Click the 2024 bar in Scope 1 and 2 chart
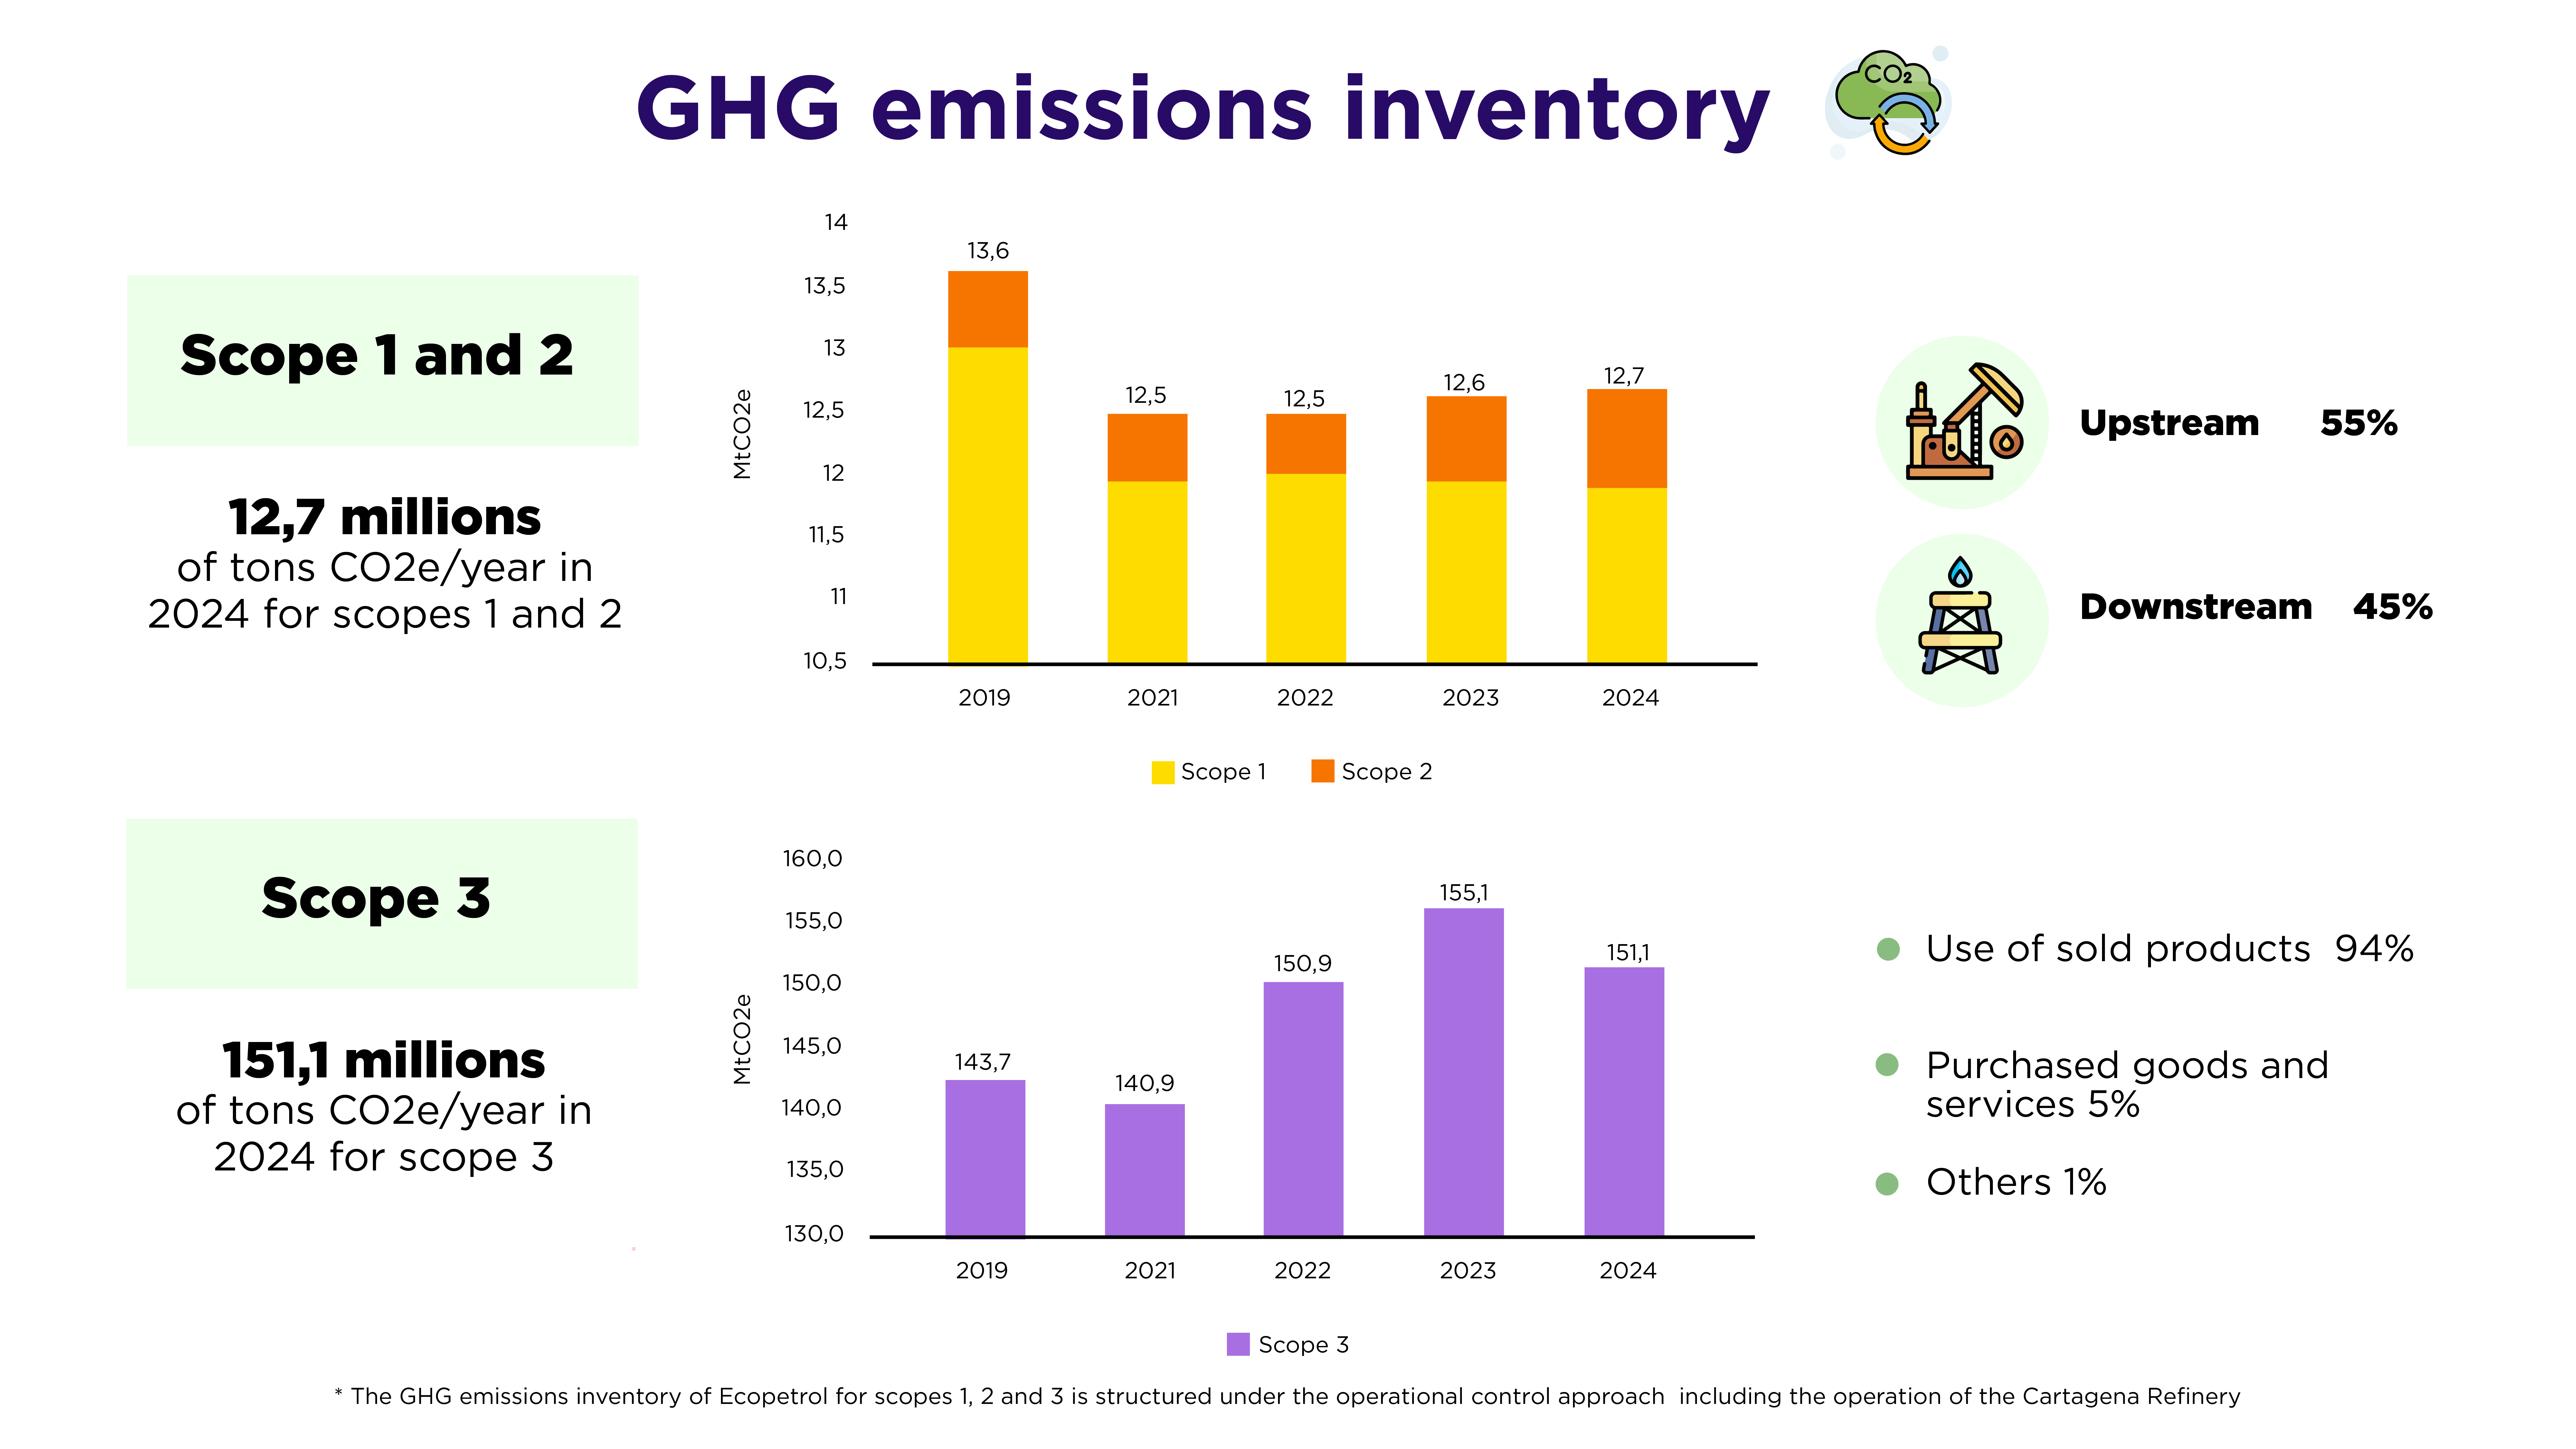The width and height of the screenshot is (2576, 1449). pos(1627,526)
